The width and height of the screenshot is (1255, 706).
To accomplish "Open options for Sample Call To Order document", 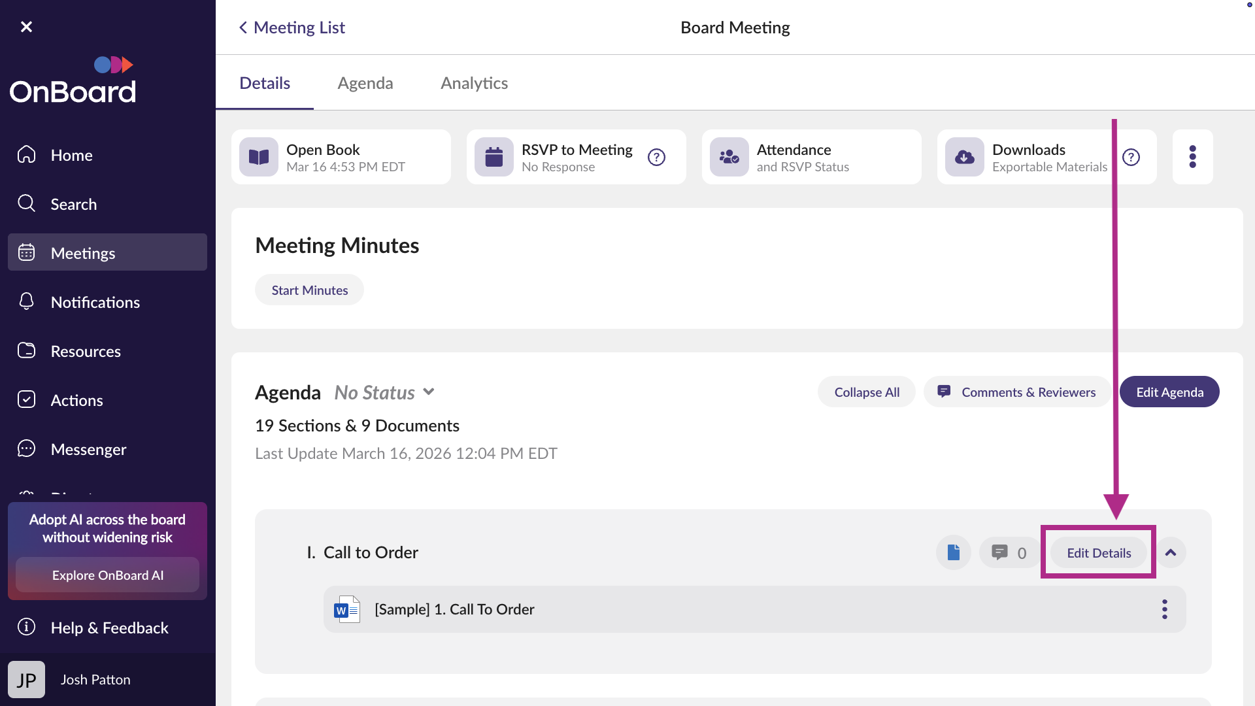I will pyautogui.click(x=1164, y=609).
